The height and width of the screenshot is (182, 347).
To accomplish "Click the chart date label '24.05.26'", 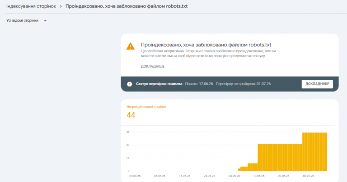I will coord(209,176).
